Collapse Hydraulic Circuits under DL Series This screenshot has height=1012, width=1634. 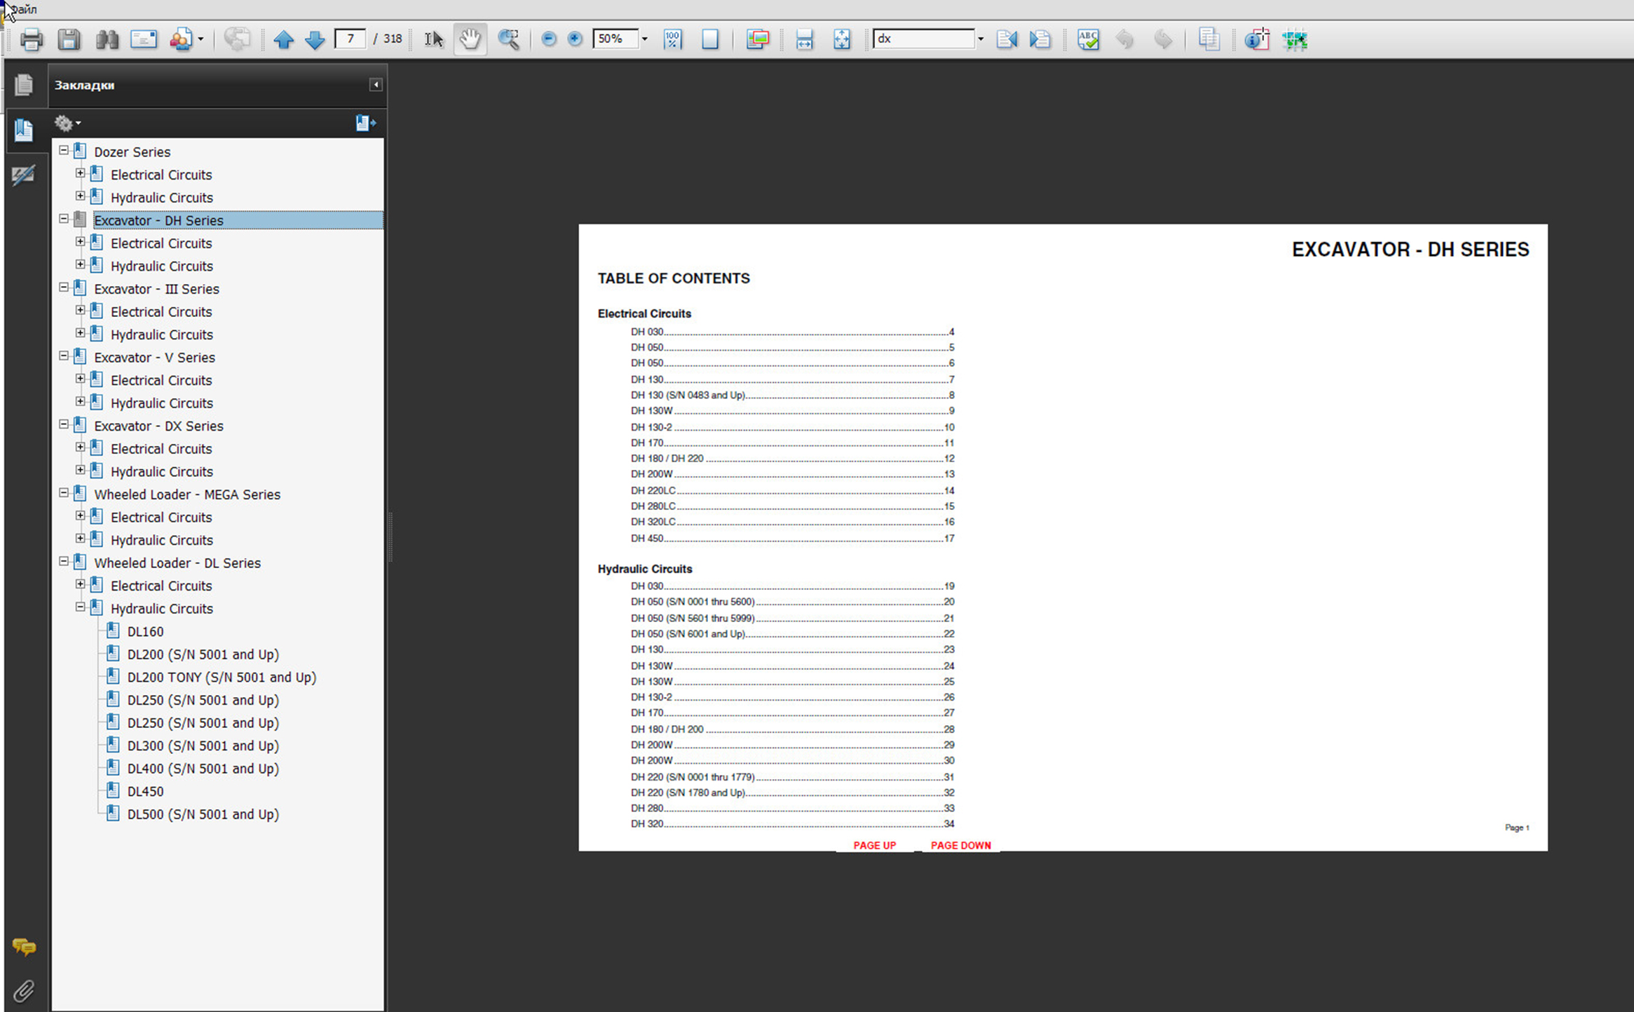(81, 607)
